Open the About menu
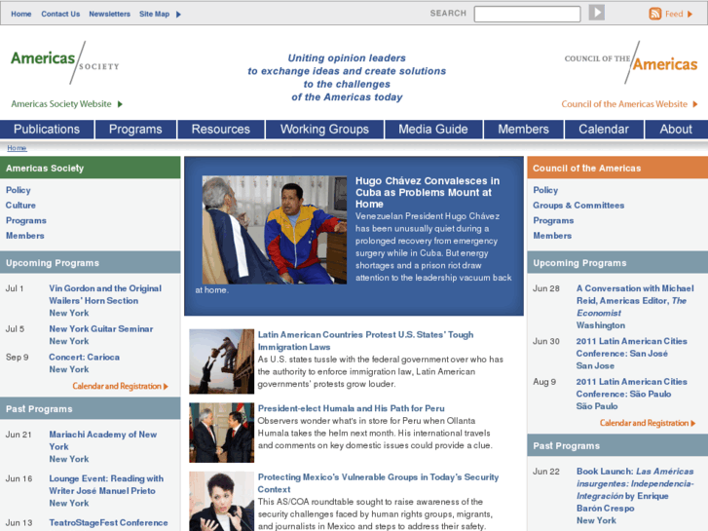 pos(676,130)
